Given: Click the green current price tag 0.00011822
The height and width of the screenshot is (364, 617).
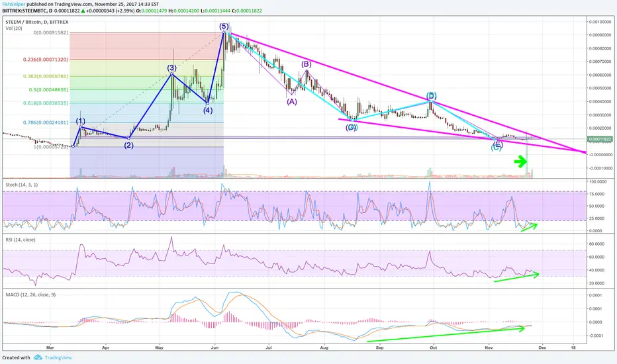Looking at the screenshot, I should 600,139.
